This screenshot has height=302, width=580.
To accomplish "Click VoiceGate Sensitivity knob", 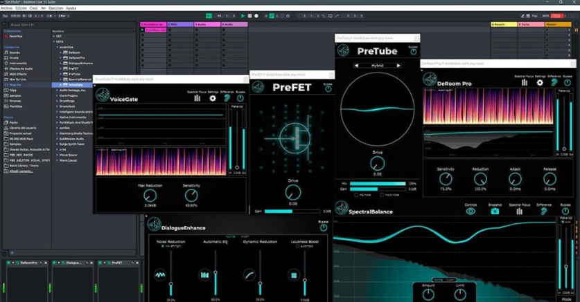I will point(191,196).
